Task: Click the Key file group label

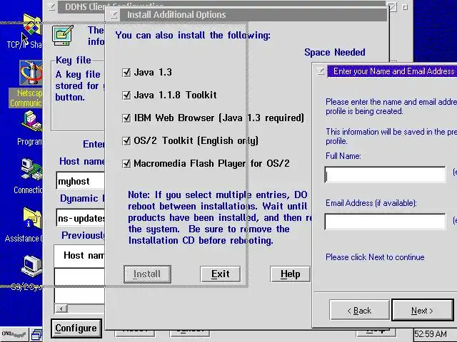Action: [74, 60]
